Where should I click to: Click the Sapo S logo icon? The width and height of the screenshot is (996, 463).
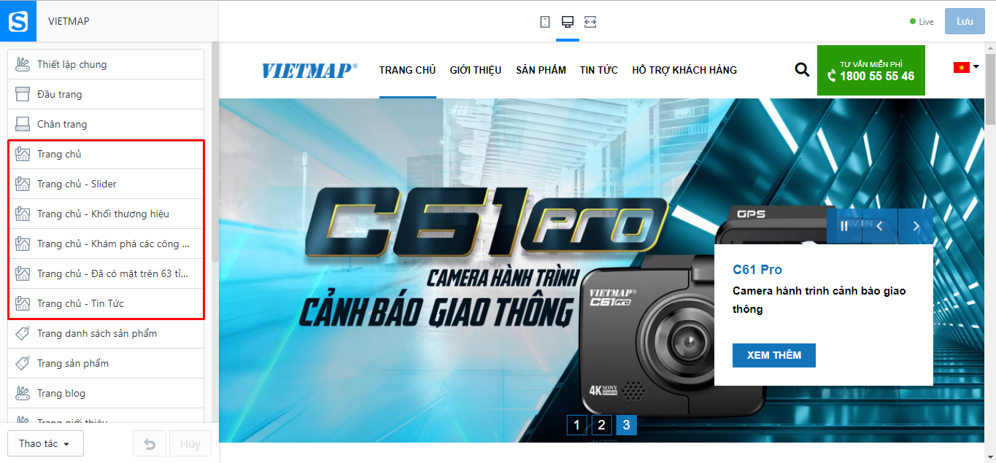pyautogui.click(x=18, y=21)
